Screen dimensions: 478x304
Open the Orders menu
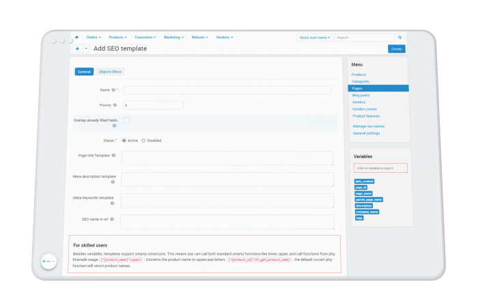94,37
